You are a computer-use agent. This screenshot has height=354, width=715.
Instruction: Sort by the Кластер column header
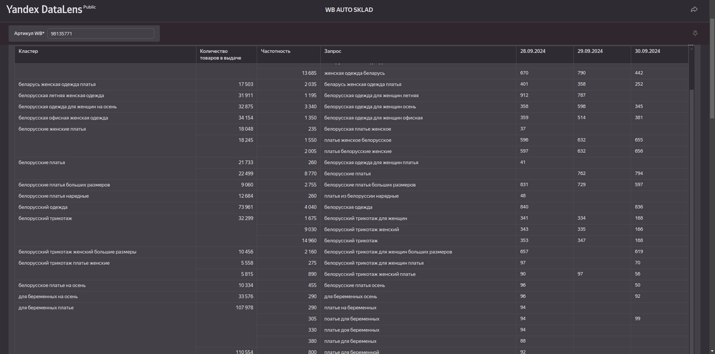28,51
